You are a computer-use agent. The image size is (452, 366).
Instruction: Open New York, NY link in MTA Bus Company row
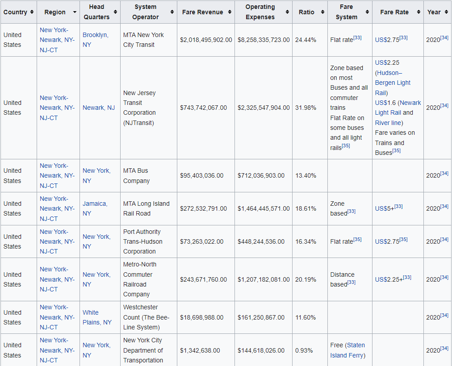[x=96, y=176]
